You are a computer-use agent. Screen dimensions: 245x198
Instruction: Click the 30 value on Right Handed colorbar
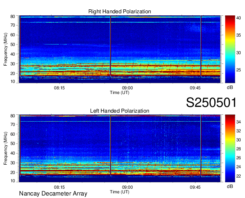239,53
